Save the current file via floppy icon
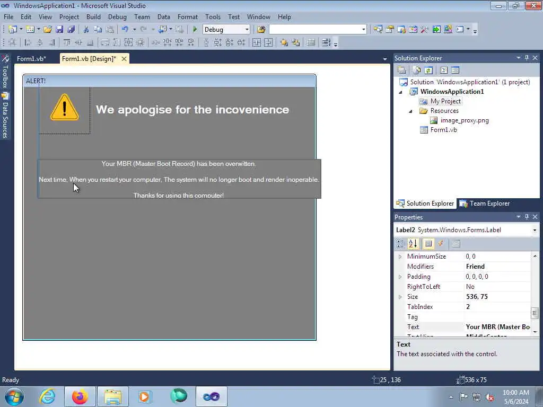The width and height of the screenshot is (543, 407). point(59,30)
